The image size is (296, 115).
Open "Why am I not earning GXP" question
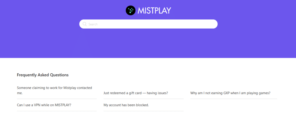coord(230,93)
